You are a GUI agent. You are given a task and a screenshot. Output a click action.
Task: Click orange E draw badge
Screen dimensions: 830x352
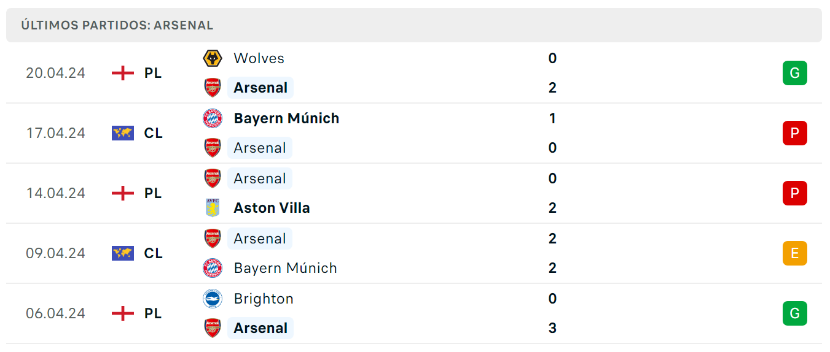tap(794, 253)
